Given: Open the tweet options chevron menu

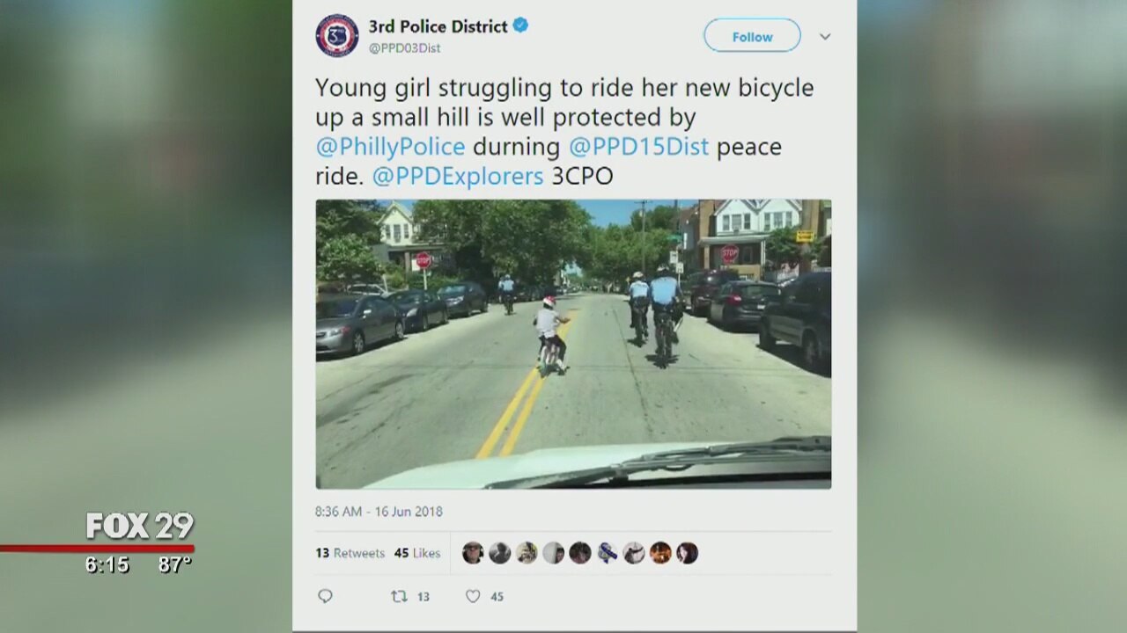Looking at the screenshot, I should click(x=825, y=36).
